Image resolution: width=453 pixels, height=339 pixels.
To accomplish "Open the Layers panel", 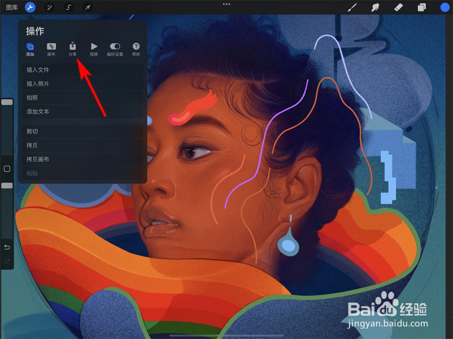I will [422, 8].
